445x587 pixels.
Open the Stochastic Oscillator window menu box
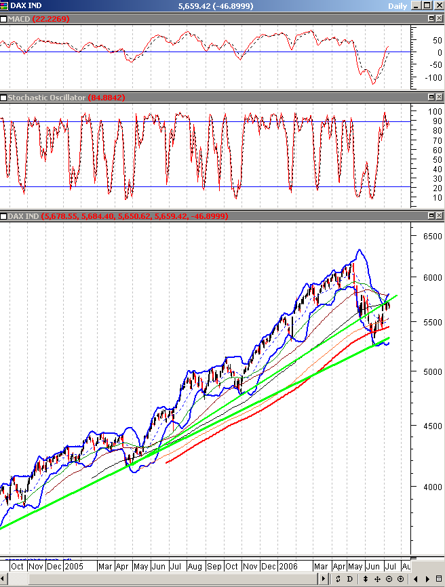pos(3,98)
